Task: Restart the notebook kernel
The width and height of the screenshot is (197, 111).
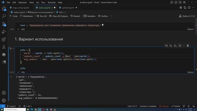Action: point(75,16)
